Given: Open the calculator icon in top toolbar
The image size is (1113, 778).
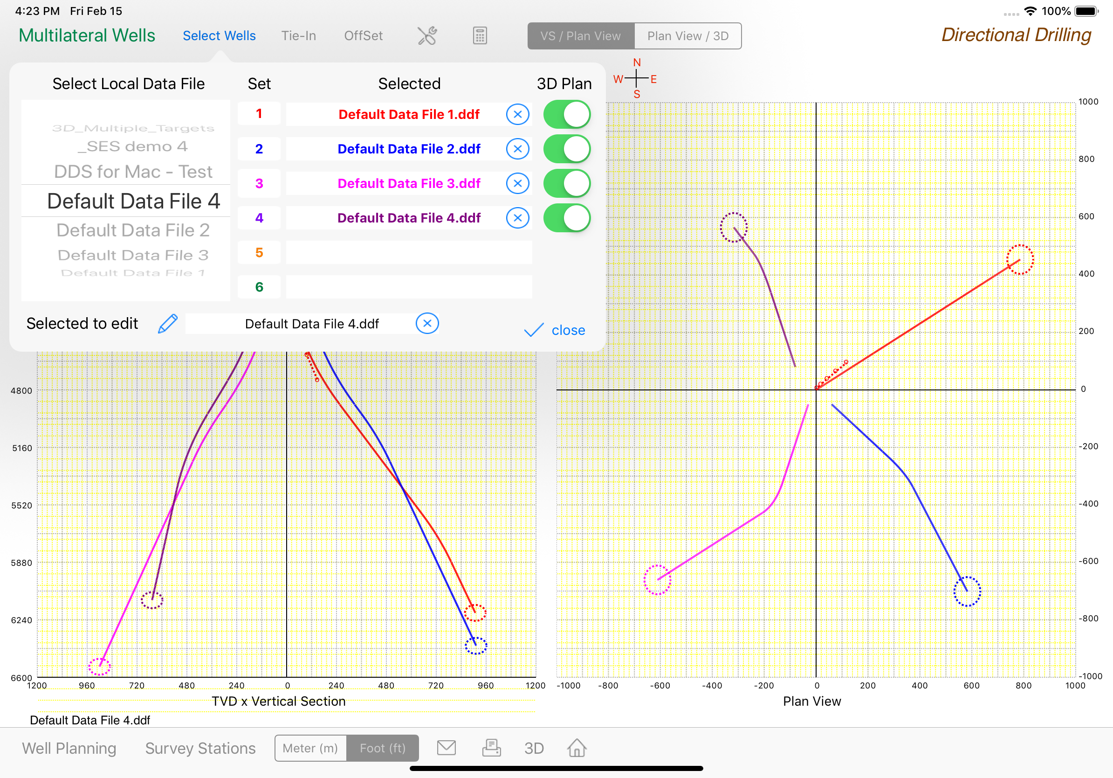Looking at the screenshot, I should [x=480, y=36].
